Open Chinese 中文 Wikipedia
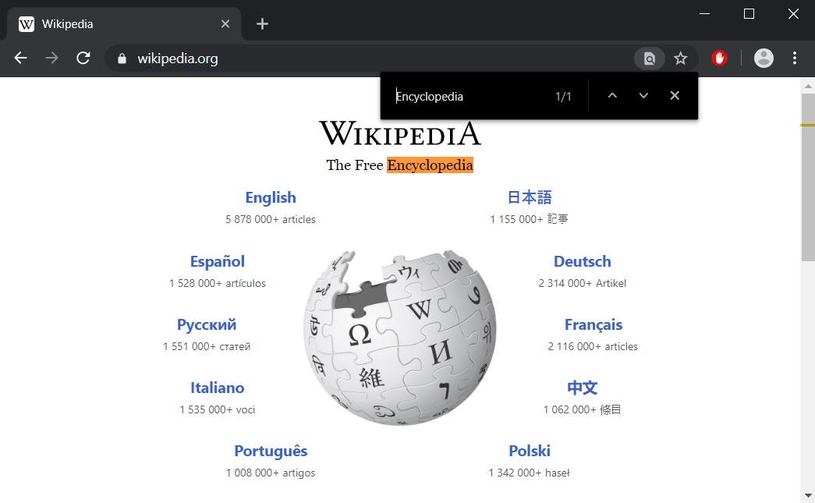 tap(582, 388)
